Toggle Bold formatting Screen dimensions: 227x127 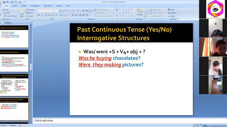(39, 15)
